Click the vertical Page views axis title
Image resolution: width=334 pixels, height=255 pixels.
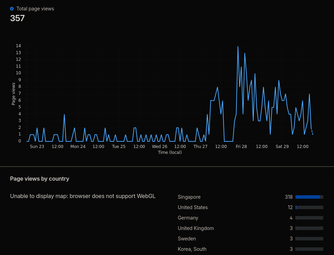pyautogui.click(x=14, y=94)
